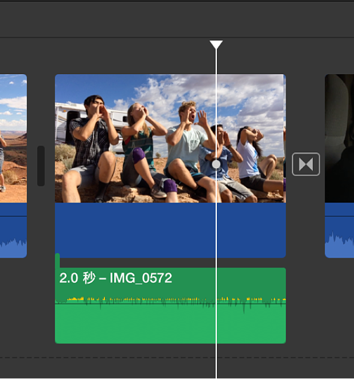
Task: Click the dark vertical handle left of the middle clip
Action: pyautogui.click(x=41, y=166)
